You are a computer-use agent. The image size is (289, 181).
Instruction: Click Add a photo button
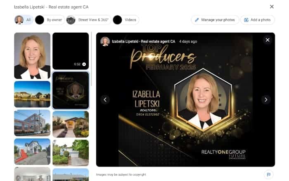[258, 20]
